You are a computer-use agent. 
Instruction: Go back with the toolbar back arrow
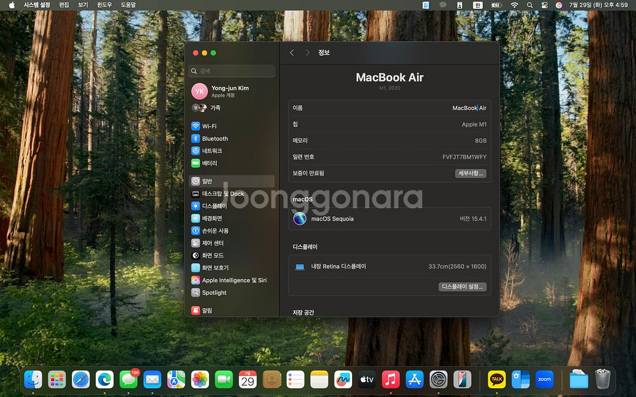coord(291,53)
